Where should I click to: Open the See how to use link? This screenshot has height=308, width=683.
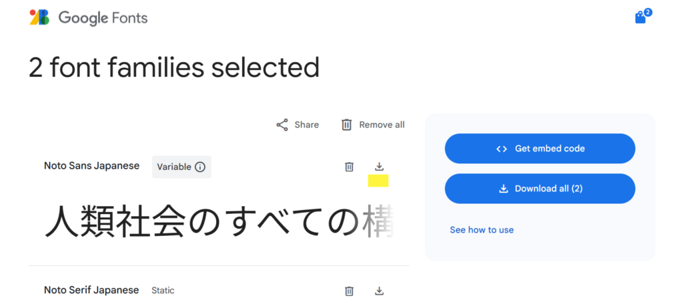[x=482, y=229]
